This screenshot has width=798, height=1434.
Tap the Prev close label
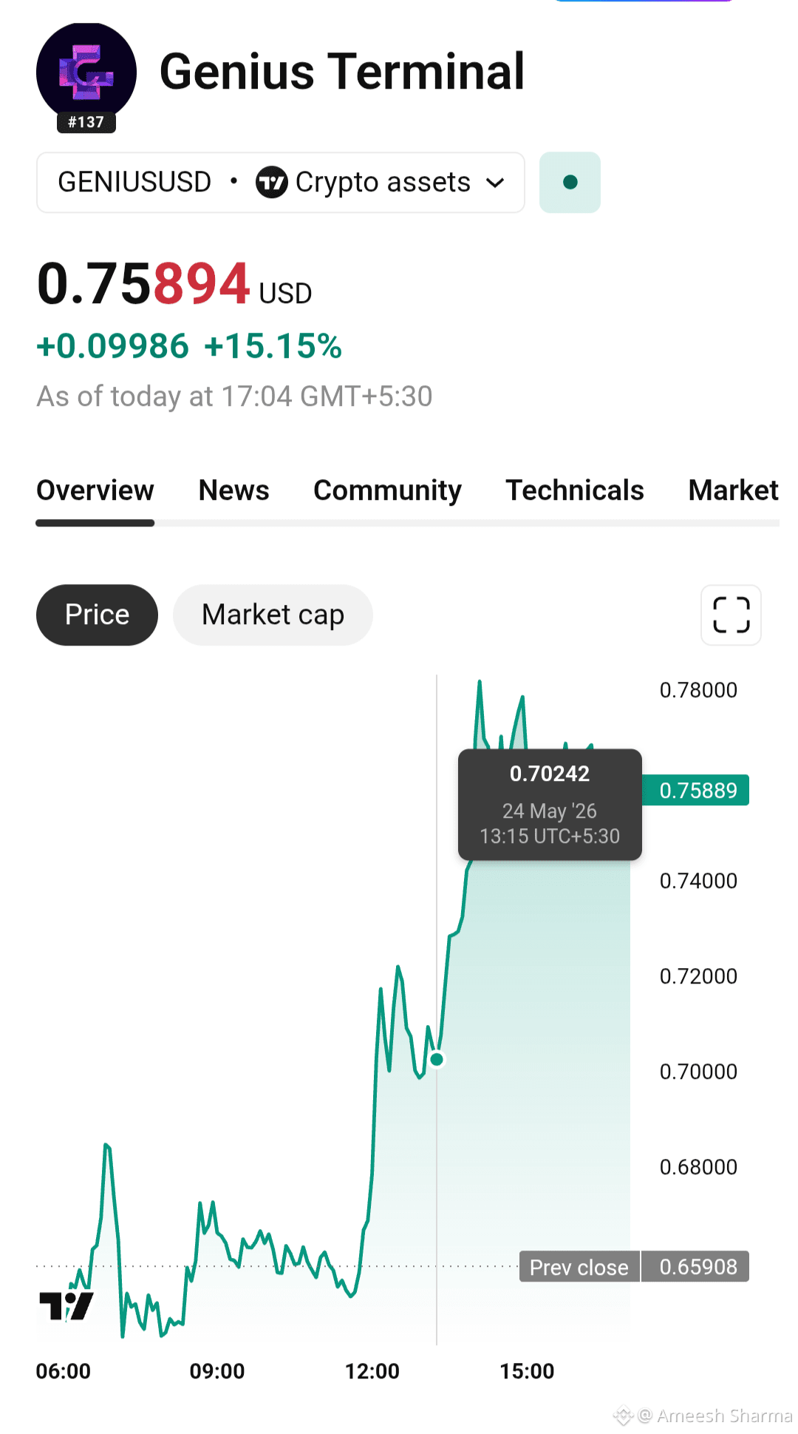[579, 1267]
